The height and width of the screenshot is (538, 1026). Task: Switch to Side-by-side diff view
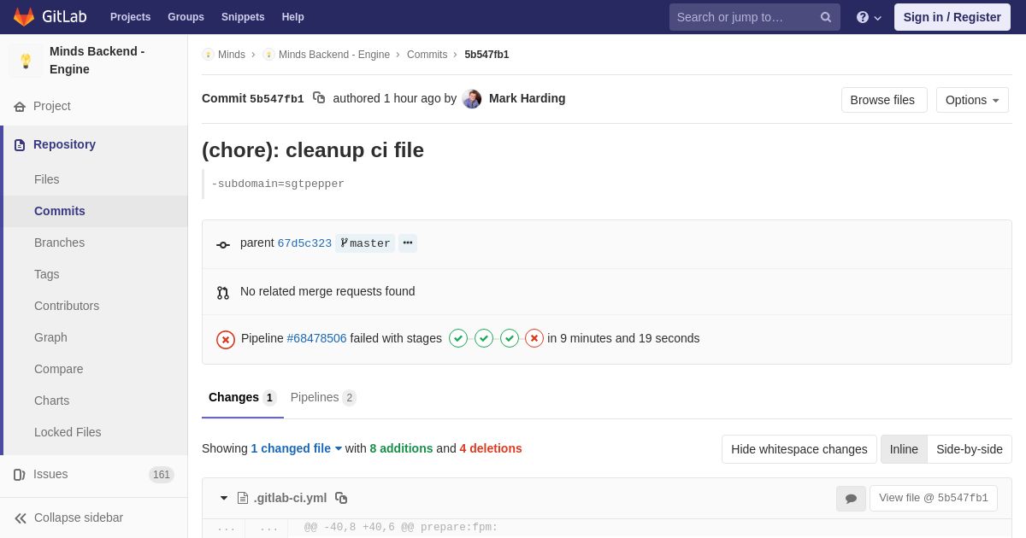(970, 449)
